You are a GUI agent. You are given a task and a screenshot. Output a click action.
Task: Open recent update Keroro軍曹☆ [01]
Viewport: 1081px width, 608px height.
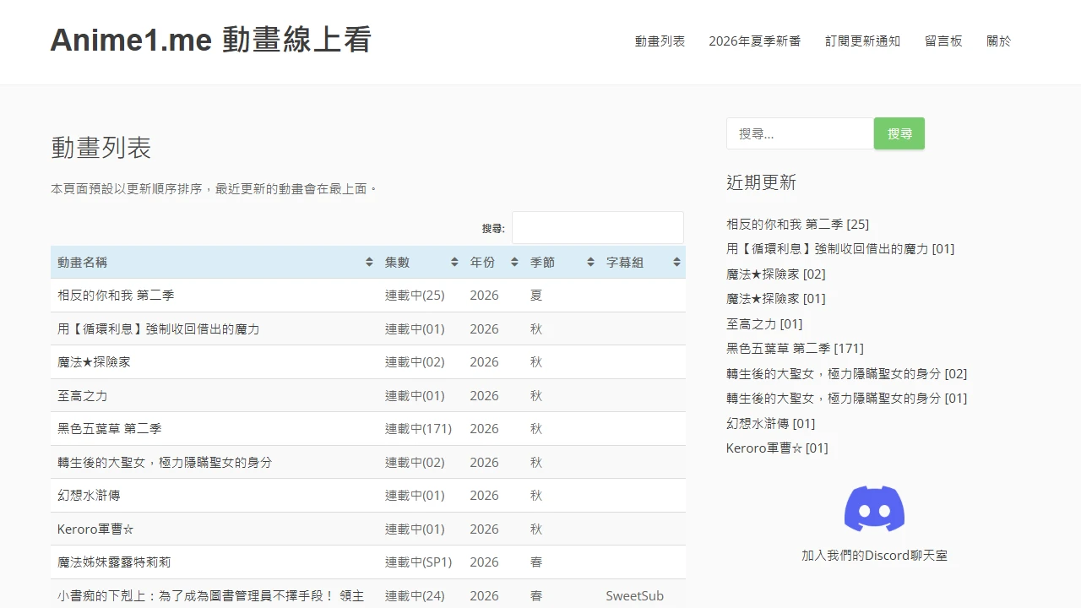click(x=777, y=448)
